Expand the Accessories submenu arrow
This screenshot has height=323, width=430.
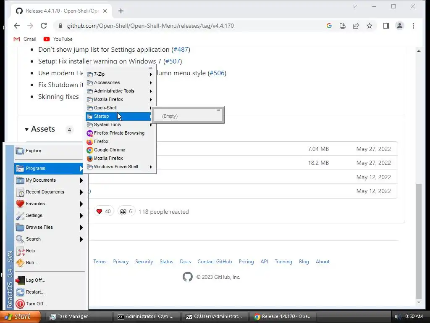tap(151, 83)
